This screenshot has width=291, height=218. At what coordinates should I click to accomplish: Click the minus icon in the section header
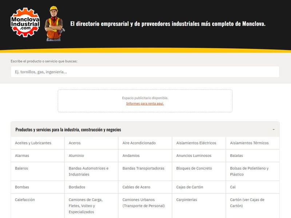(x=274, y=129)
